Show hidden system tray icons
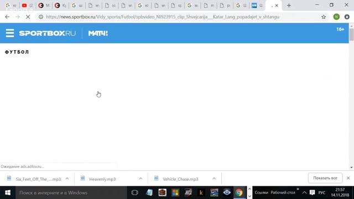The image size is (354, 199). (x=304, y=193)
